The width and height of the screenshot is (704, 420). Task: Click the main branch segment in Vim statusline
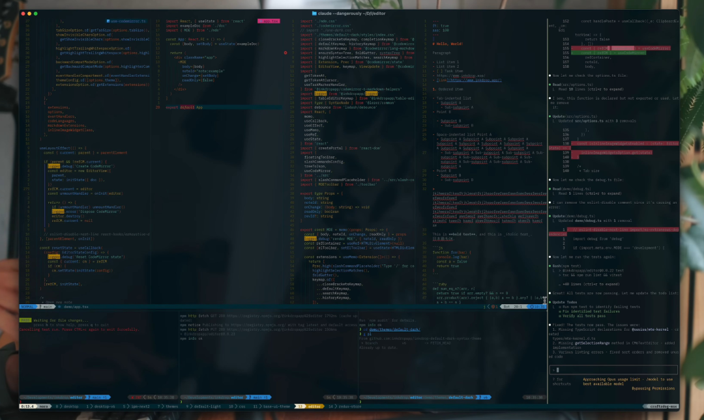47,307
